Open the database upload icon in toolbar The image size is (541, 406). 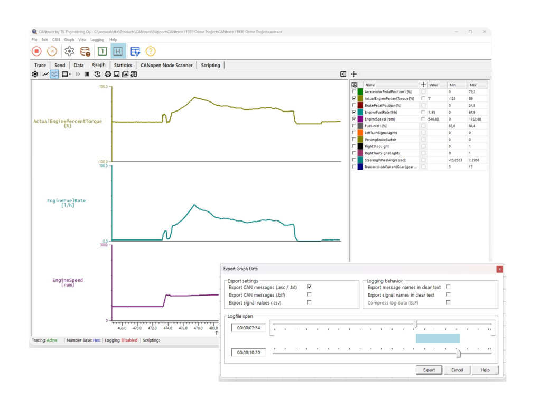85,51
